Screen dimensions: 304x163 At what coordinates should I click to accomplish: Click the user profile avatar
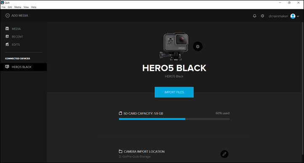[x=293, y=16]
